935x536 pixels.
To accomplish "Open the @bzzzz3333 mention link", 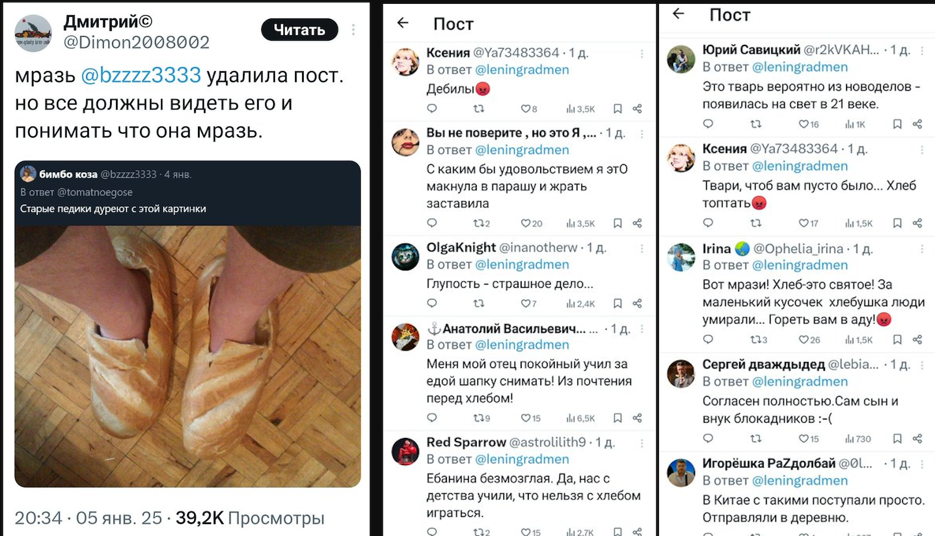I will click(x=141, y=75).
